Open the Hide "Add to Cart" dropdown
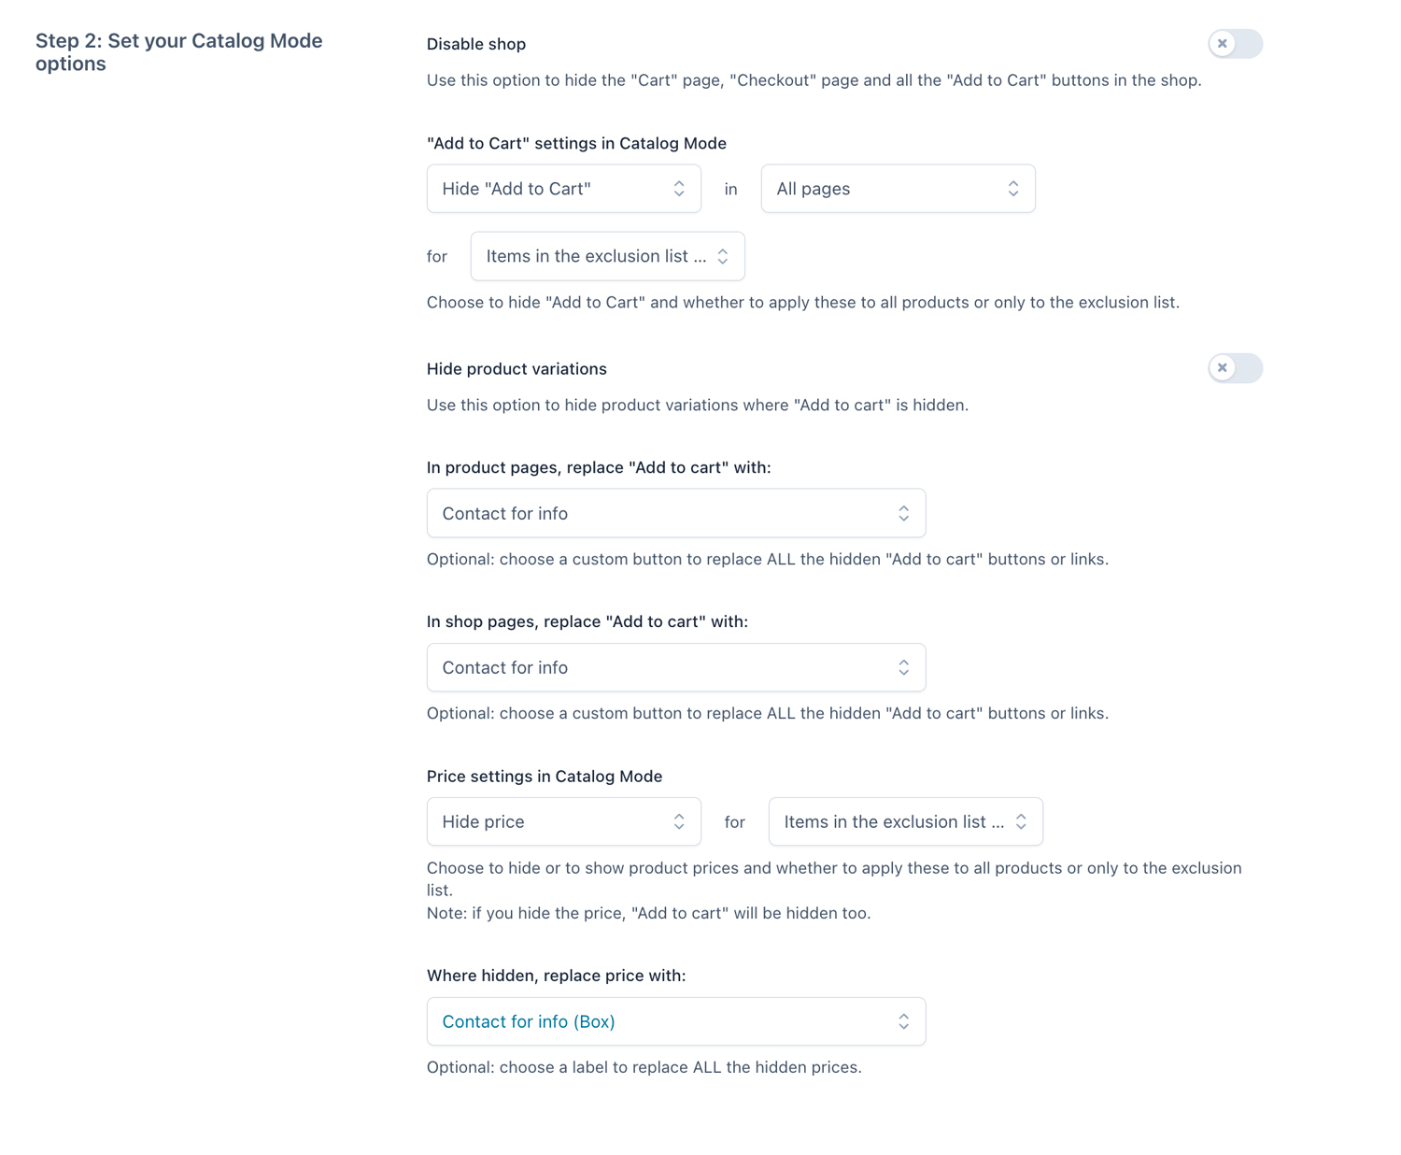This screenshot has height=1155, width=1401. (x=563, y=189)
